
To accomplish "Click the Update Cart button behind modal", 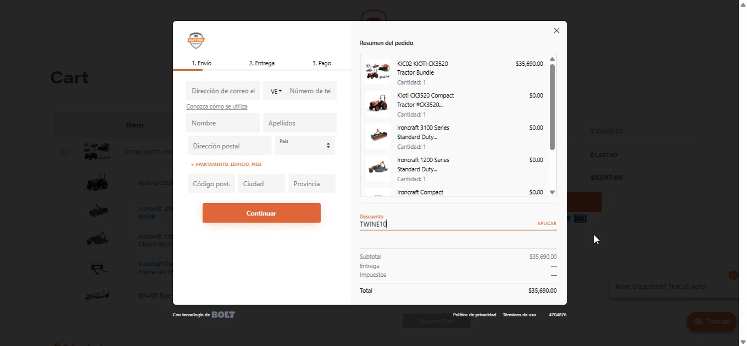I will [436, 321].
